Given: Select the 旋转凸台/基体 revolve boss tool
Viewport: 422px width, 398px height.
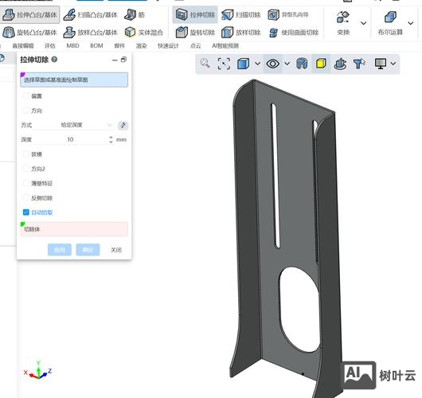Looking at the screenshot, I should [29, 33].
